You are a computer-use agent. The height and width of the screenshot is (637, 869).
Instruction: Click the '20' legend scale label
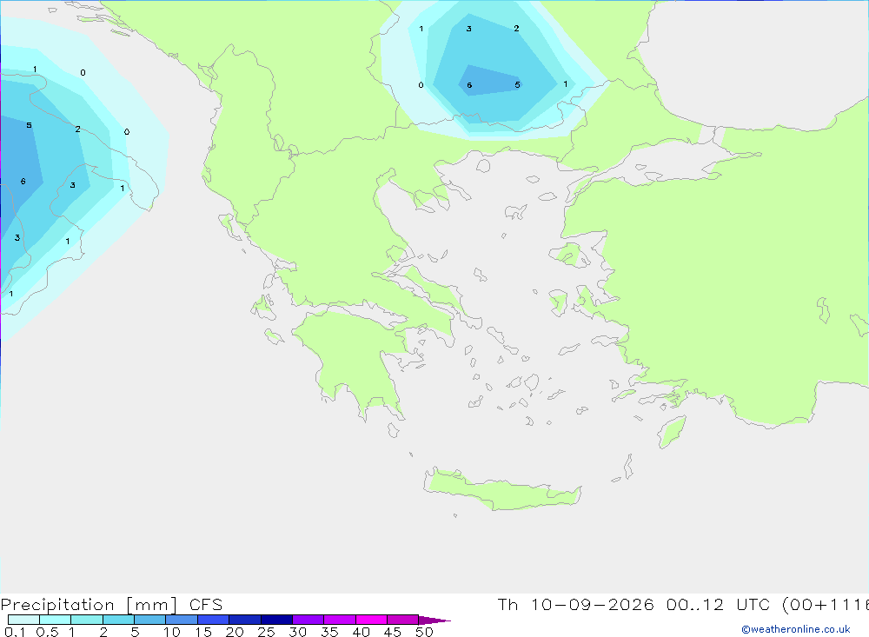[235, 632]
